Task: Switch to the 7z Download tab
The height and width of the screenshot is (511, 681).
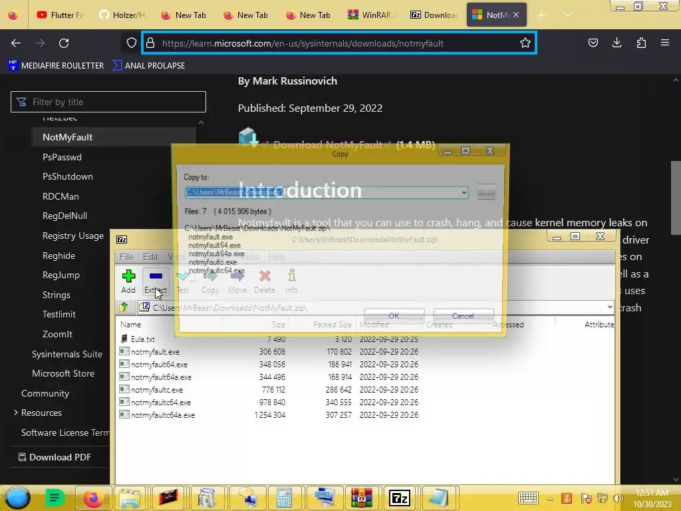Action: [x=434, y=15]
